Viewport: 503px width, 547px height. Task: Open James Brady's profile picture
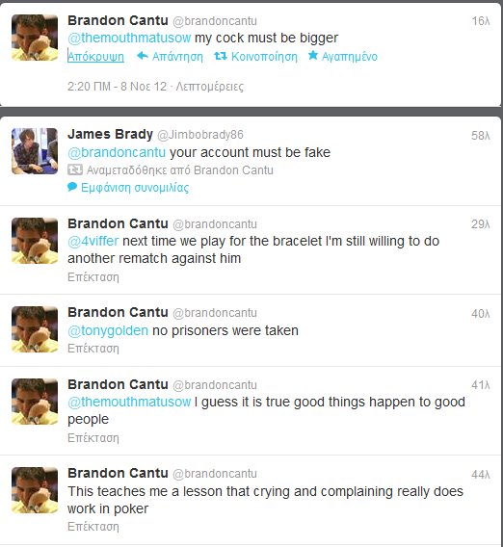coord(35,151)
